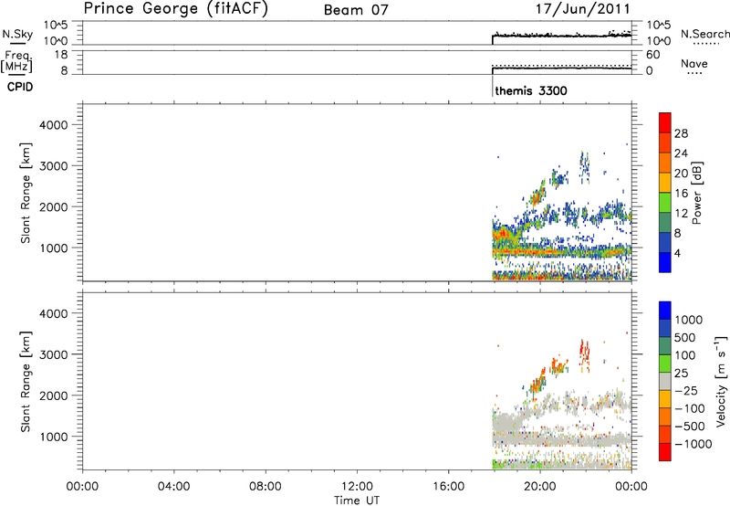Image resolution: width=730 pixels, height=506 pixels.
Task: Click the "500" tick on Velocity color bar
Action: pos(684,337)
